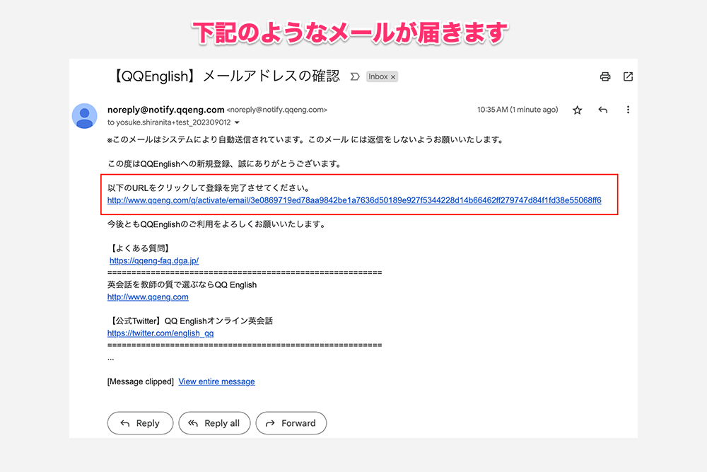Click the 【よくある質問】 heading

(140, 248)
